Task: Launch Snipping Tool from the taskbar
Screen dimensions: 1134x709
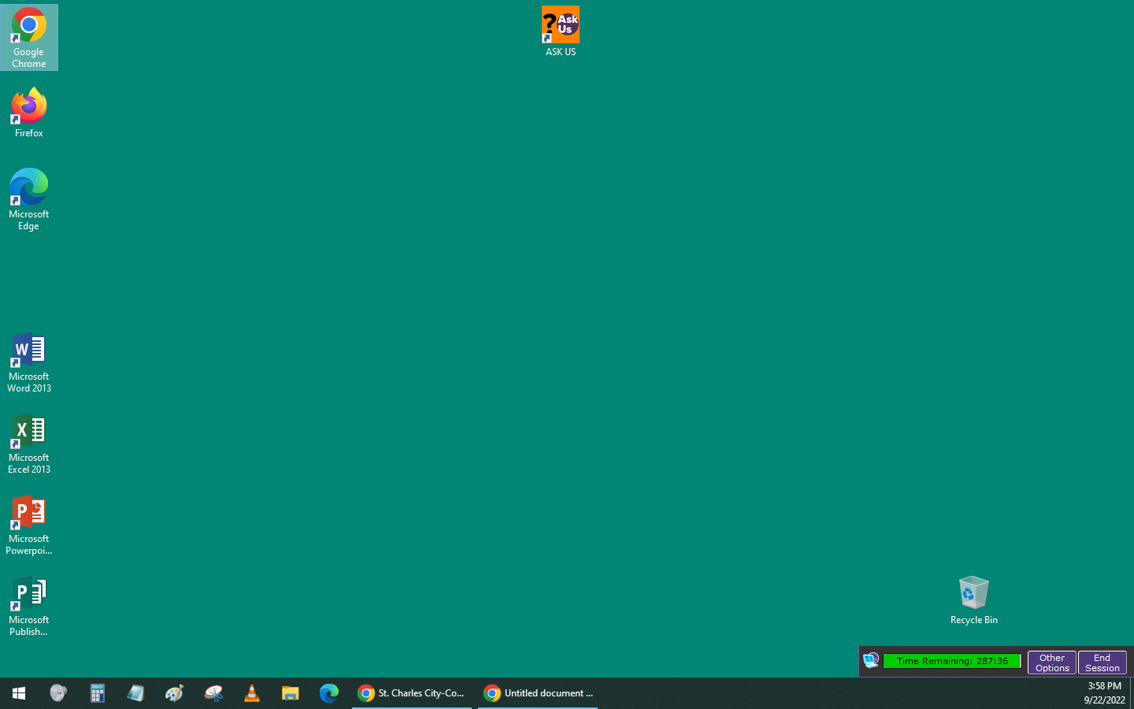Action: [x=213, y=693]
